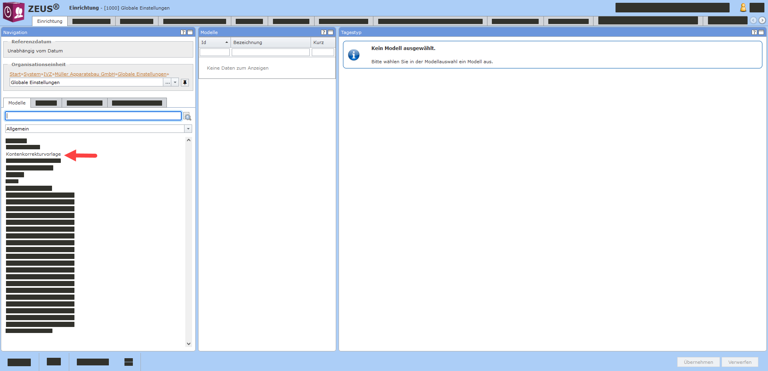Viewport: 768px width, 371px height.
Task: Open help for the Navigation panel
Action: (183, 32)
